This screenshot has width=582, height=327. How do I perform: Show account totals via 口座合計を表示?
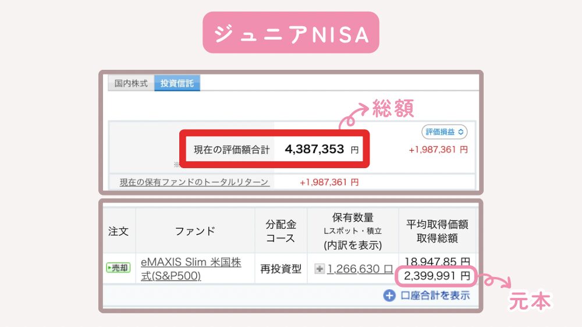435,296
